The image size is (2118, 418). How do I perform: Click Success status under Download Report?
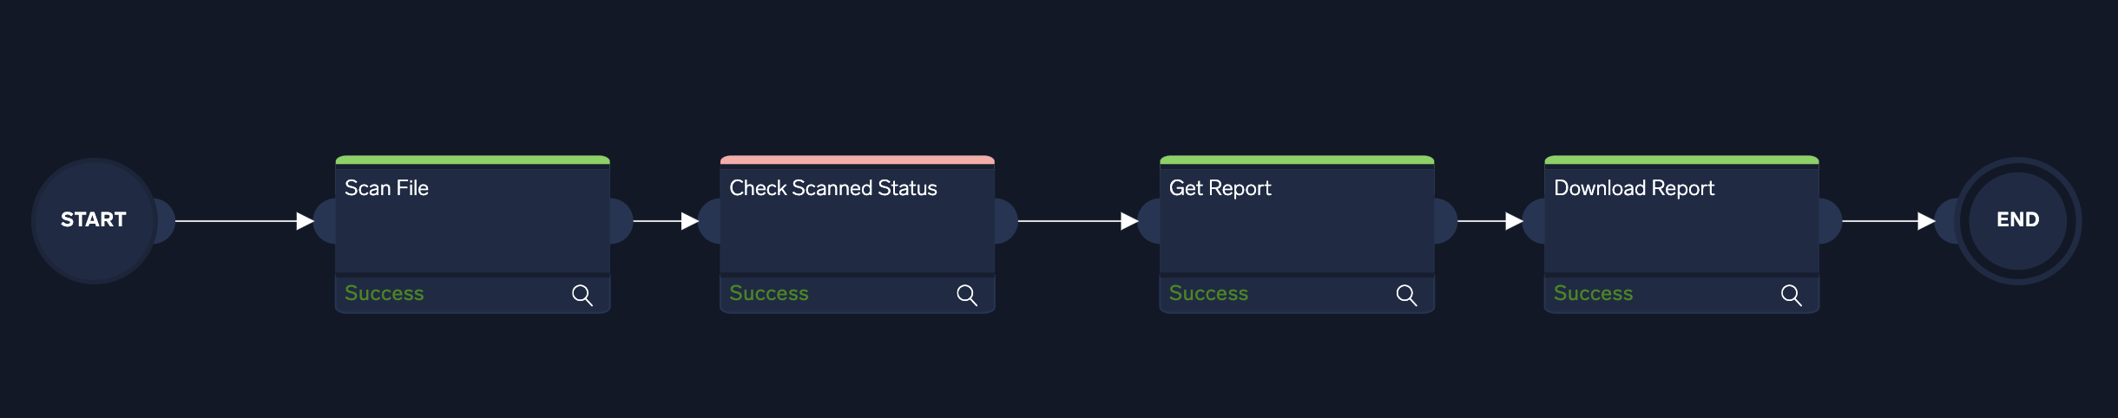point(1593,293)
